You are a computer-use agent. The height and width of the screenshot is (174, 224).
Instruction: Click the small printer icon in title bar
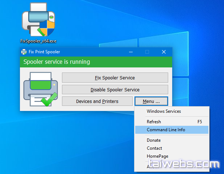pyautogui.click(x=24, y=52)
